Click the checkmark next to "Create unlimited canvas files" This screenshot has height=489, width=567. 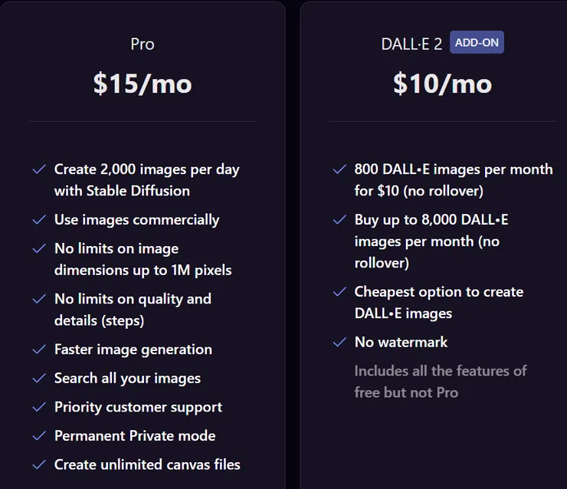(39, 464)
